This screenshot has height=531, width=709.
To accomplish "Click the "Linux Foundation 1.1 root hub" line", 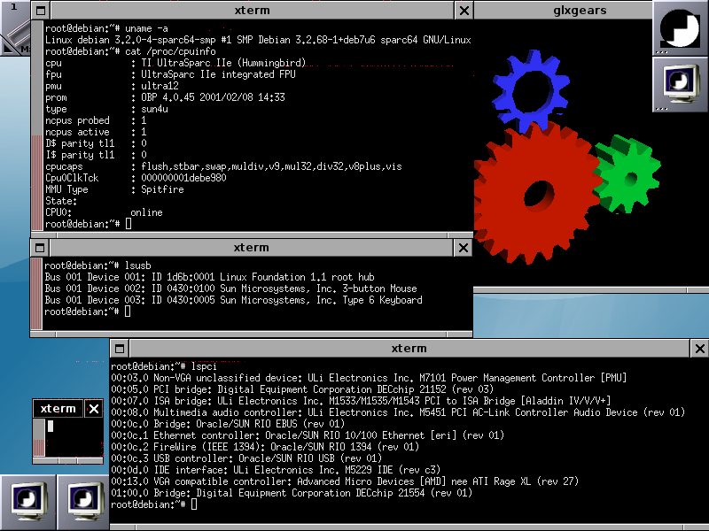I will click(x=209, y=277).
